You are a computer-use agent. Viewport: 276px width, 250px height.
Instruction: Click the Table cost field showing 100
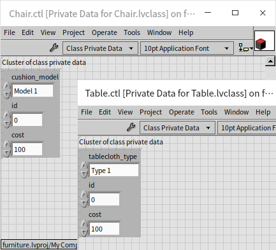[x=105, y=229]
